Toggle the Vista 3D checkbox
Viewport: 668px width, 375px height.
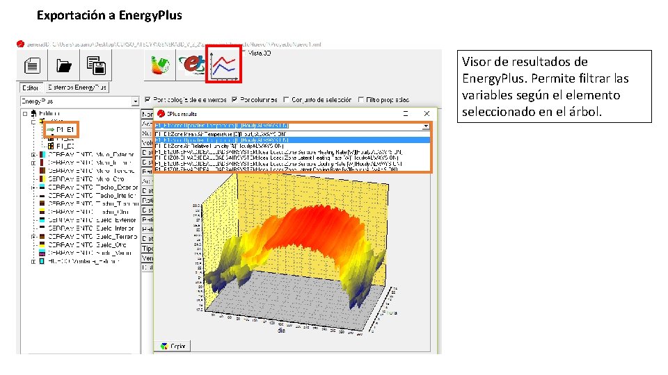pos(244,53)
